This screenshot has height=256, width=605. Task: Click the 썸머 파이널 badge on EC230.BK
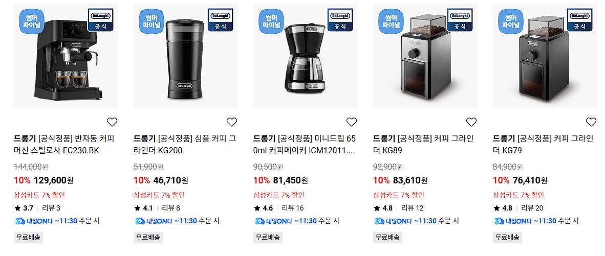pos(32,21)
